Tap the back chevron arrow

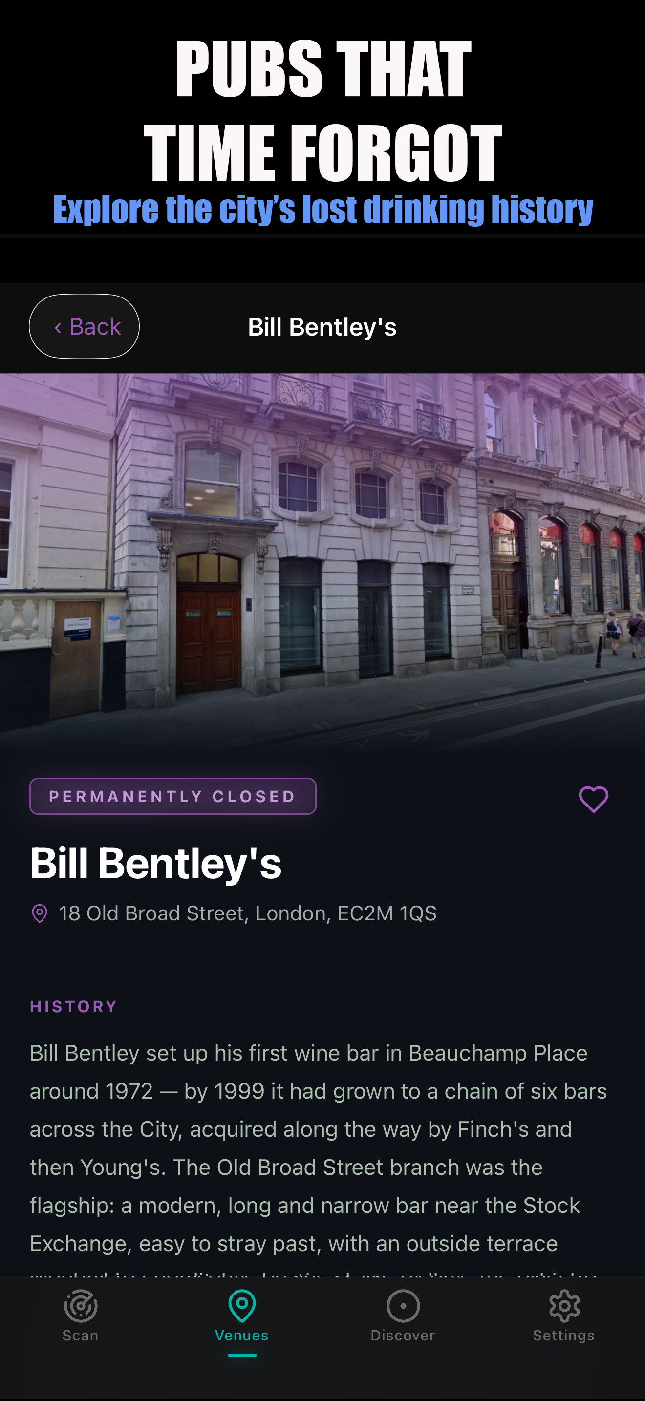point(58,327)
